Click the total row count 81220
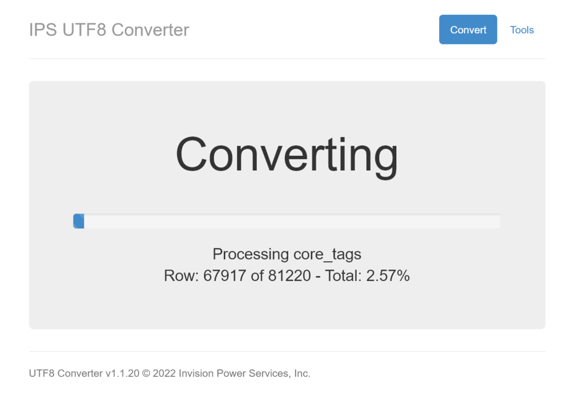Image resolution: width=571 pixels, height=394 pixels. [289, 276]
